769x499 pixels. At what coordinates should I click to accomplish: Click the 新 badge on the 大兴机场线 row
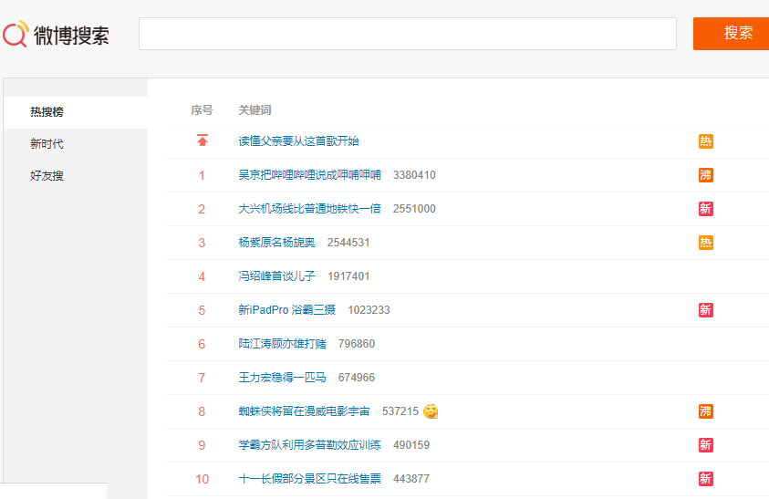pos(705,209)
